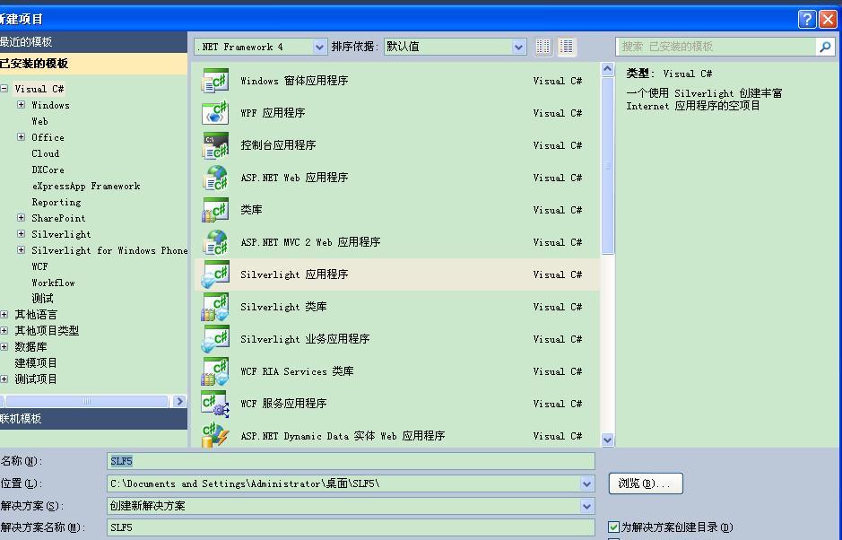
Task: Select the ASP.NET Dynamic Data template icon
Action: coord(215,435)
